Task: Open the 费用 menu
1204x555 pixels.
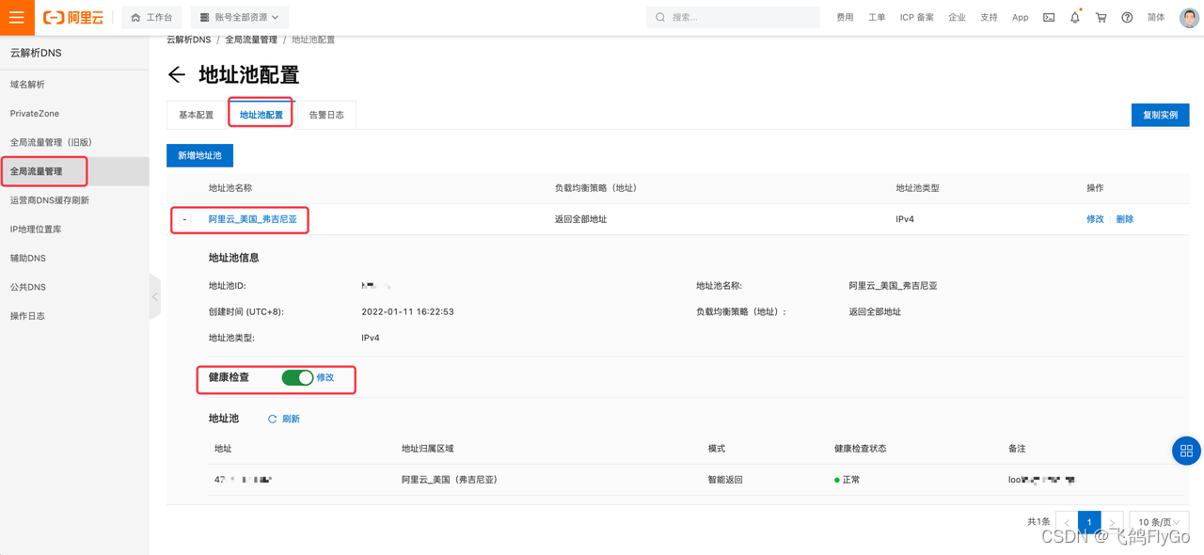Action: pos(846,17)
